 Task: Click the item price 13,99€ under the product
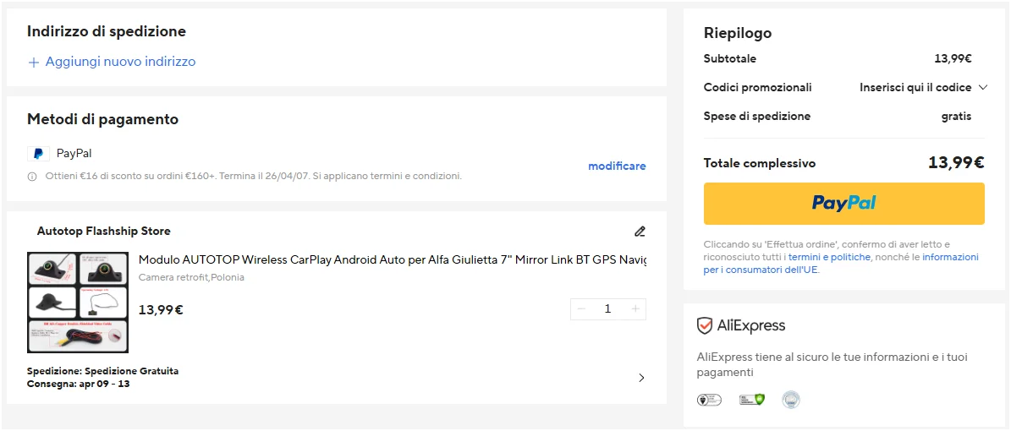point(162,310)
